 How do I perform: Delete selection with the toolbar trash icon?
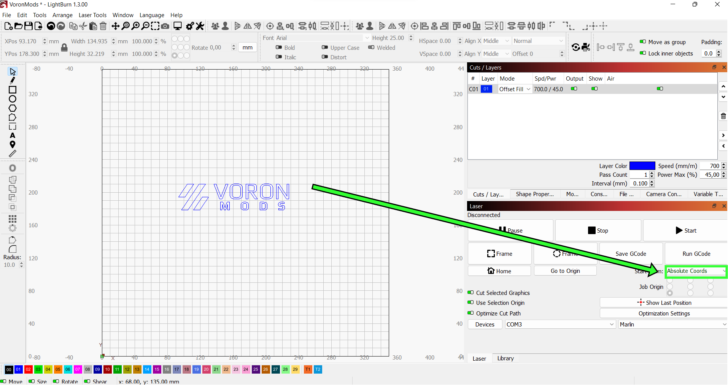pyautogui.click(x=103, y=26)
